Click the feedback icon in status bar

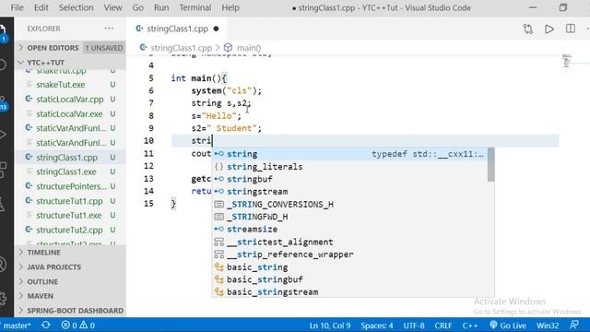tap(574, 326)
